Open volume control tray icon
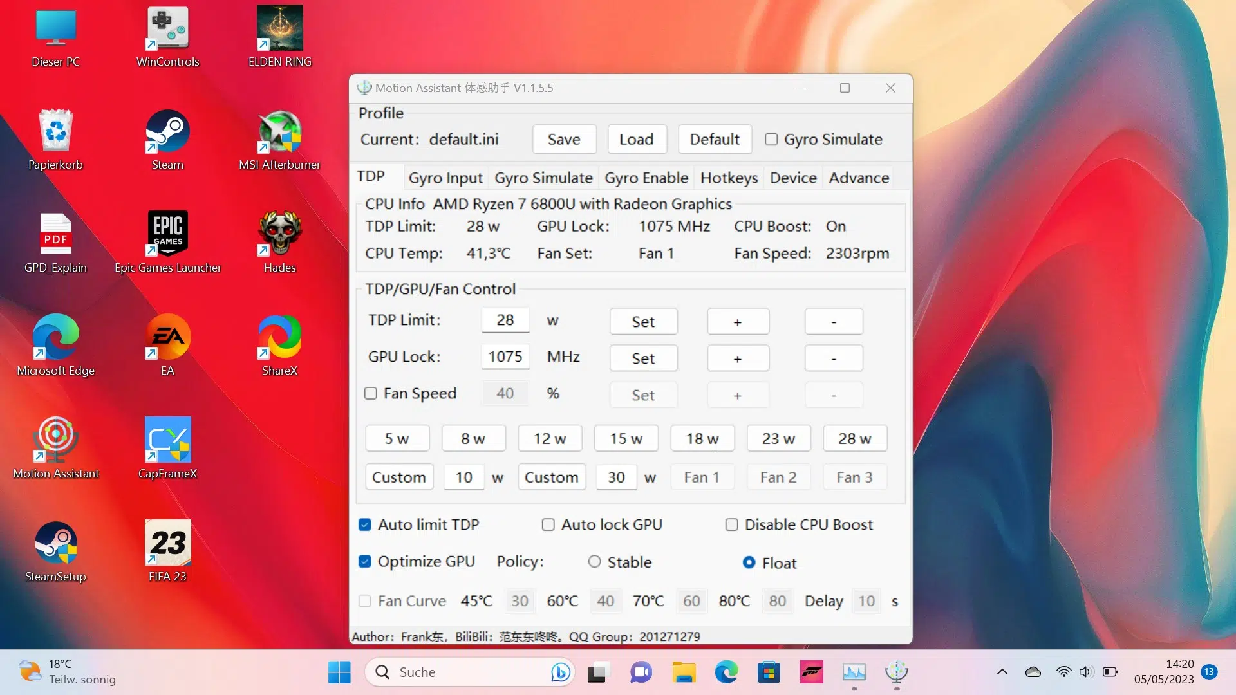The image size is (1236, 695). coord(1086,672)
